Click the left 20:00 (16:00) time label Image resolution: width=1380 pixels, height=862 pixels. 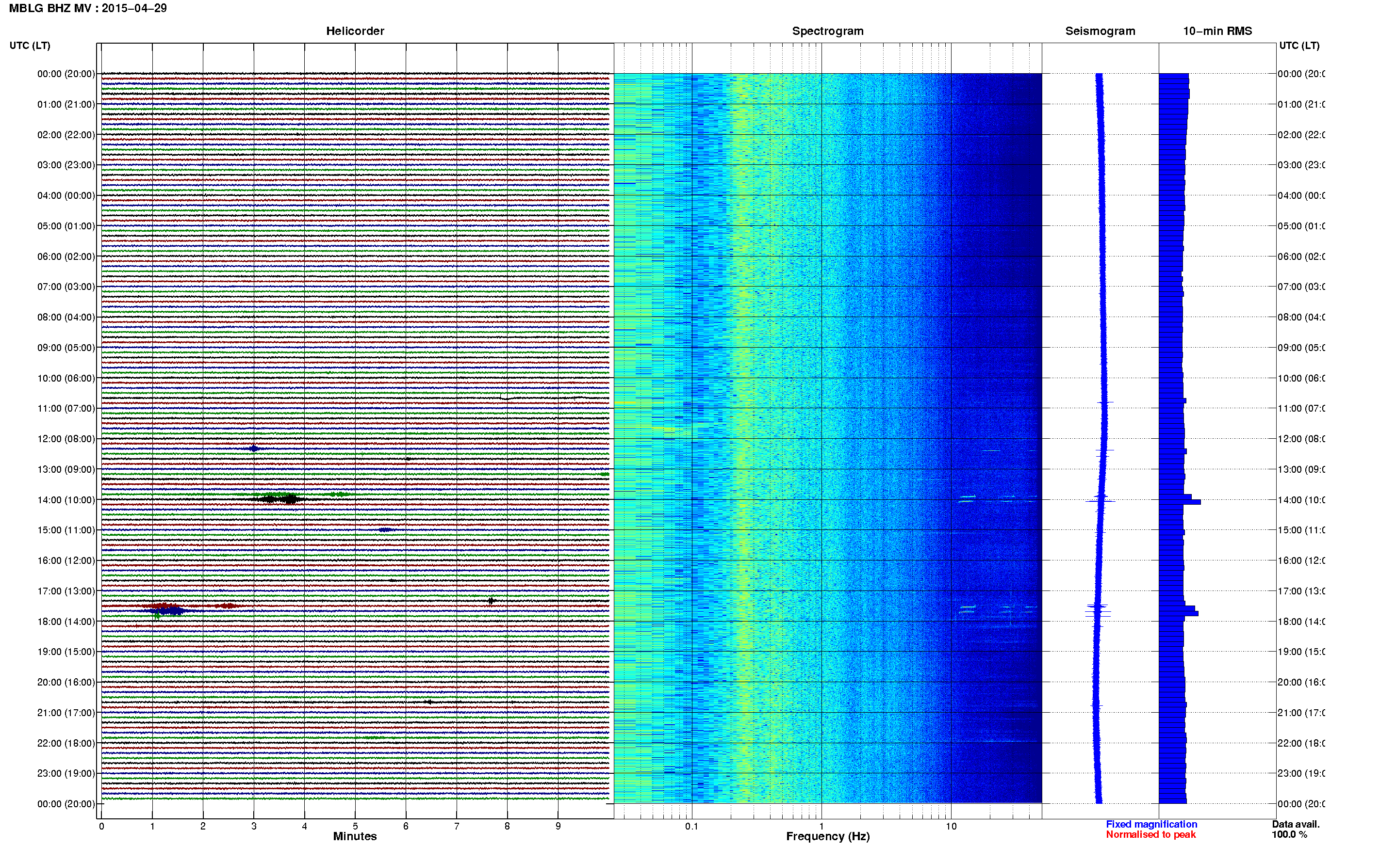pos(66,683)
